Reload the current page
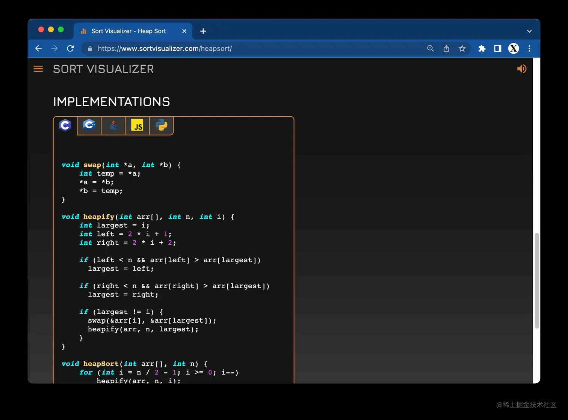Screen dimensions: 568x420 pos(70,48)
